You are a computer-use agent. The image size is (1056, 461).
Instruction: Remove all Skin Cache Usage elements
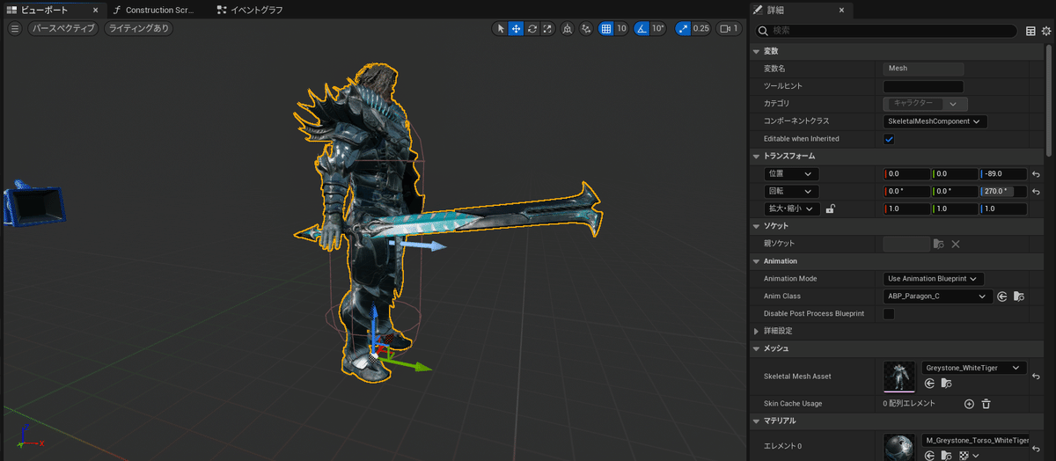(x=986, y=404)
